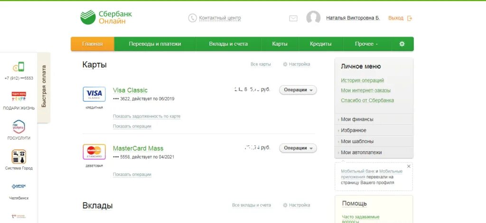Click card text •••• 5558, действует по 04/2021

tap(143, 157)
